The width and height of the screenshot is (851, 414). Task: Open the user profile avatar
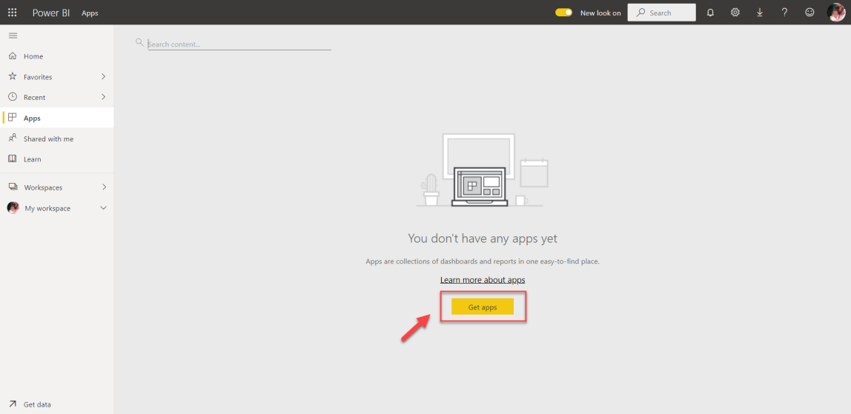[836, 13]
